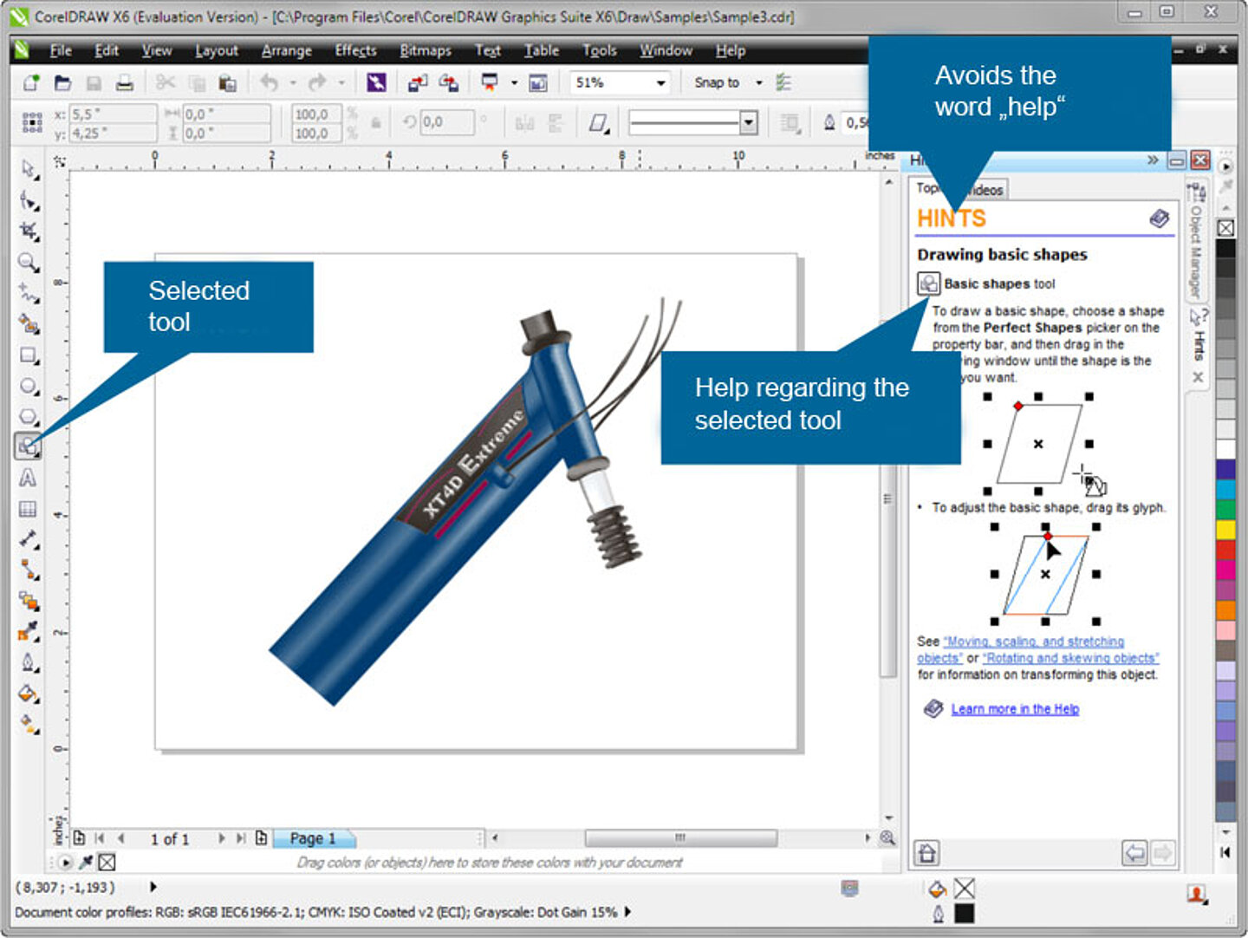Expand the Snap to dropdown

759,82
